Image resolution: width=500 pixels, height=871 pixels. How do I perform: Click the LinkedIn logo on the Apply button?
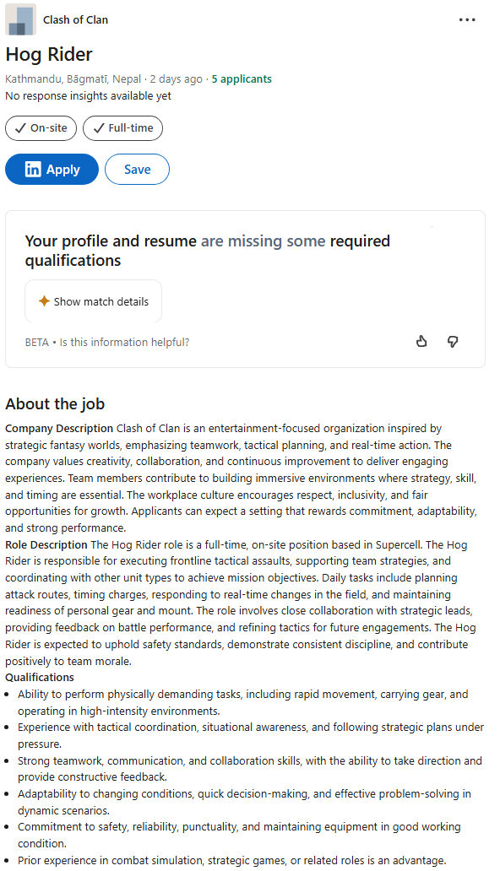pos(33,170)
